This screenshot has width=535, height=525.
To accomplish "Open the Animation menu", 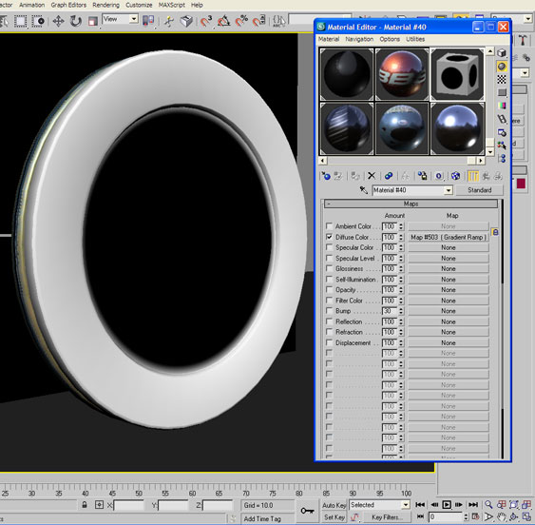I will coord(31,5).
